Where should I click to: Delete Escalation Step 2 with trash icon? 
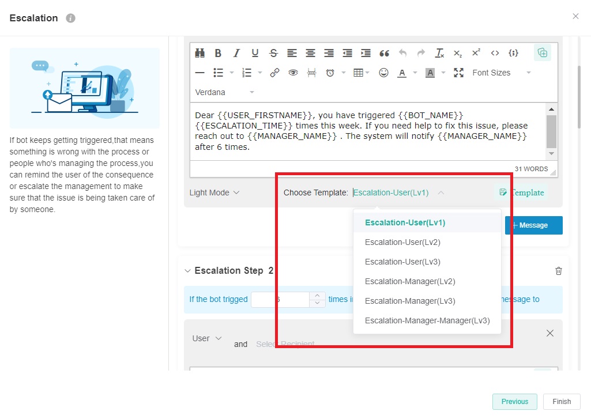tap(558, 271)
